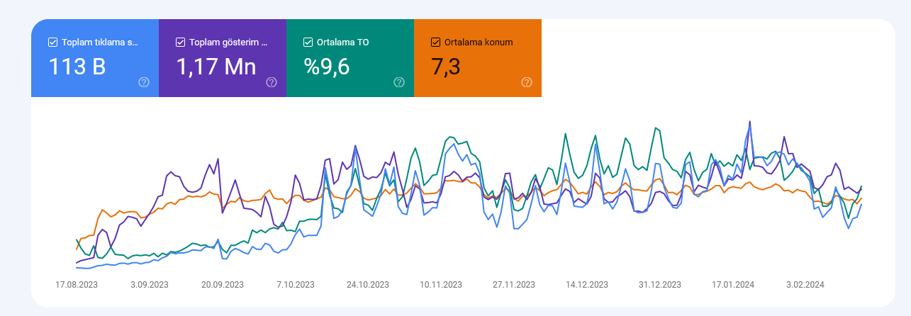Click the 14.12.2023 date axis label

(x=587, y=285)
